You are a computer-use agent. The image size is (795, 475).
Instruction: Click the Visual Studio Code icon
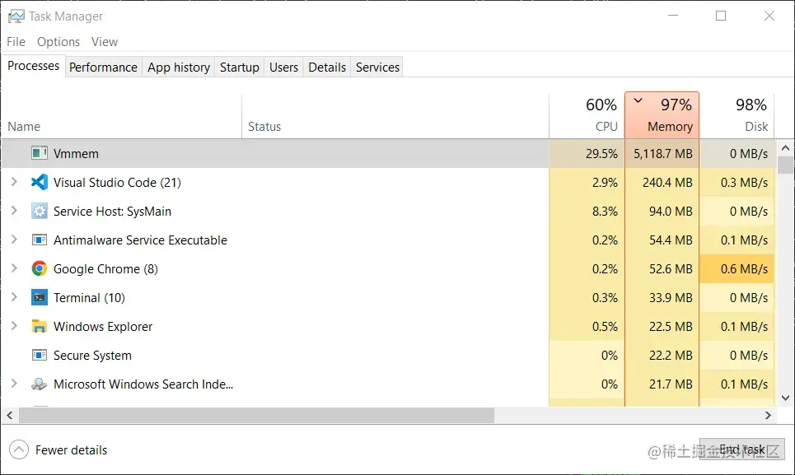39,182
